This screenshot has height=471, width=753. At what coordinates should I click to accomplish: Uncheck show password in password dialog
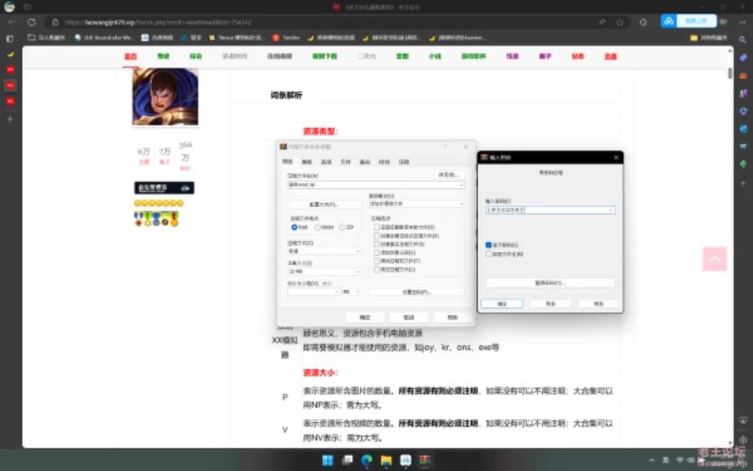pos(489,245)
